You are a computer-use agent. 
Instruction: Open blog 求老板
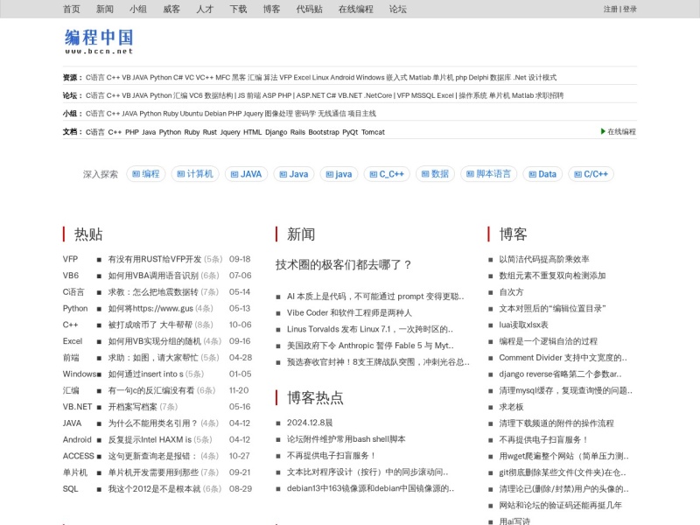[x=511, y=407]
